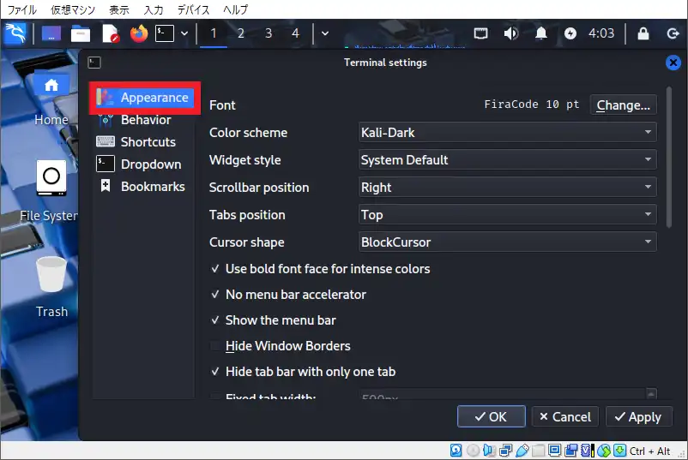Click the VirtualBox hard disk status icon
This screenshot has width=688, height=460.
click(456, 451)
